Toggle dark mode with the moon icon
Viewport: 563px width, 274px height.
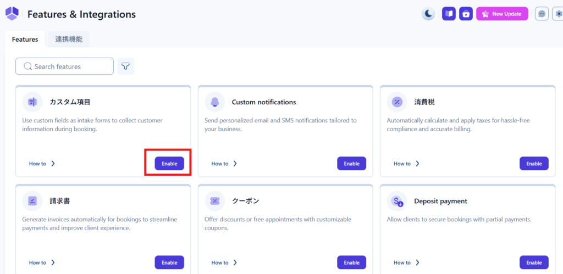428,14
